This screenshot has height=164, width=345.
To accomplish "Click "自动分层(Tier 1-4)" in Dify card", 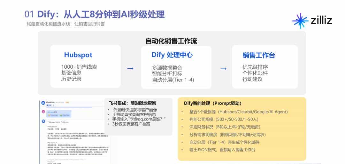I will tap(173, 80).
